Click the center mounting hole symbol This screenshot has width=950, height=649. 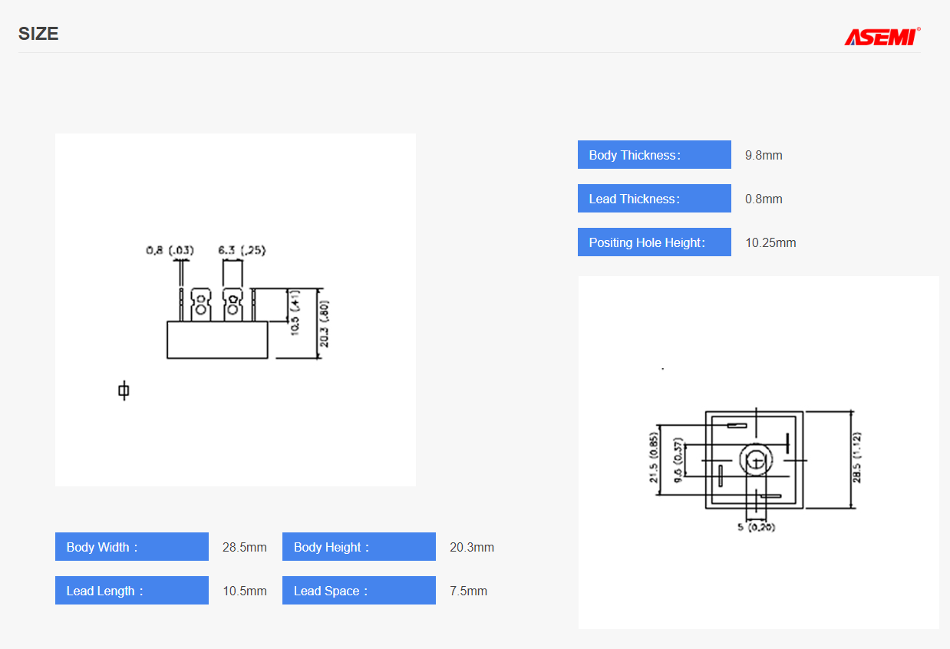(757, 460)
